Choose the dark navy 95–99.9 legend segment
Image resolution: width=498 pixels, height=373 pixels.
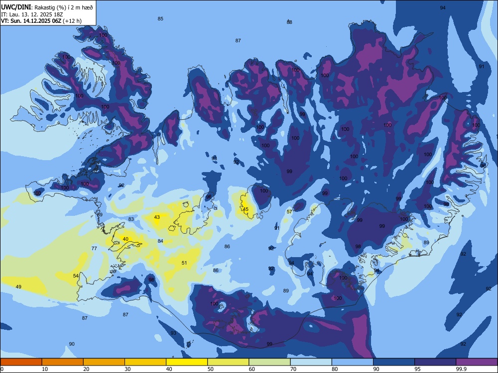click(435, 362)
